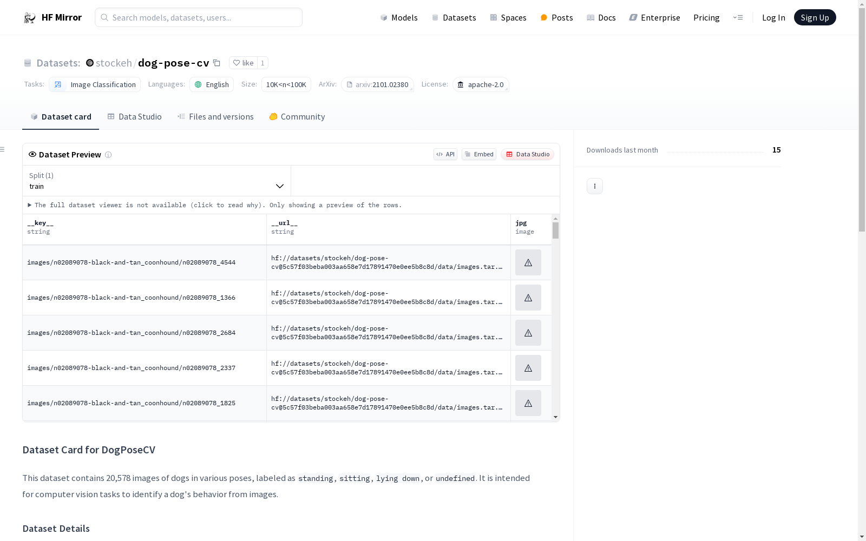Open Spaces in the top navigation

tap(508, 18)
